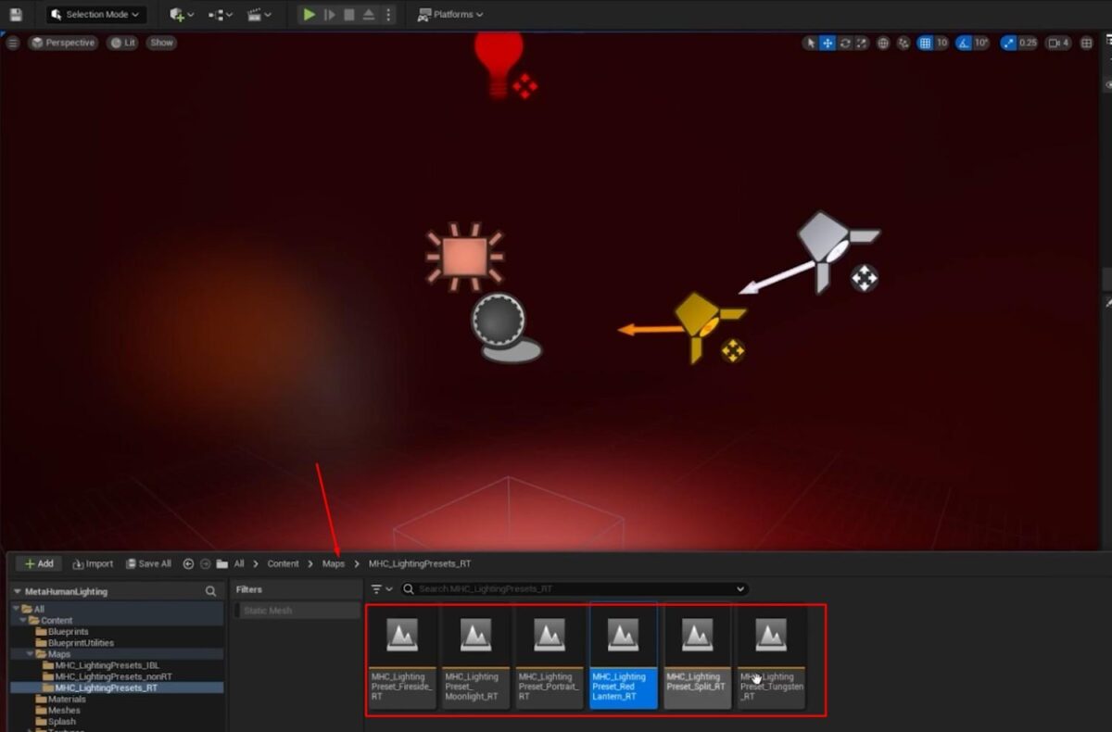Select the Rotate tool in viewport toolbar
Screen dimensions: 1112x732
pos(845,43)
